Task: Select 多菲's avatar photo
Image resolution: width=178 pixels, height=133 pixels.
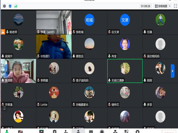Action: [x=160, y=93]
